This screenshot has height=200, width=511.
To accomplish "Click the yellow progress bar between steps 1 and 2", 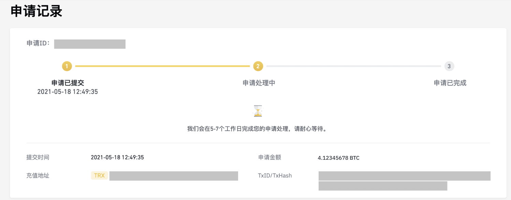I will click(162, 66).
